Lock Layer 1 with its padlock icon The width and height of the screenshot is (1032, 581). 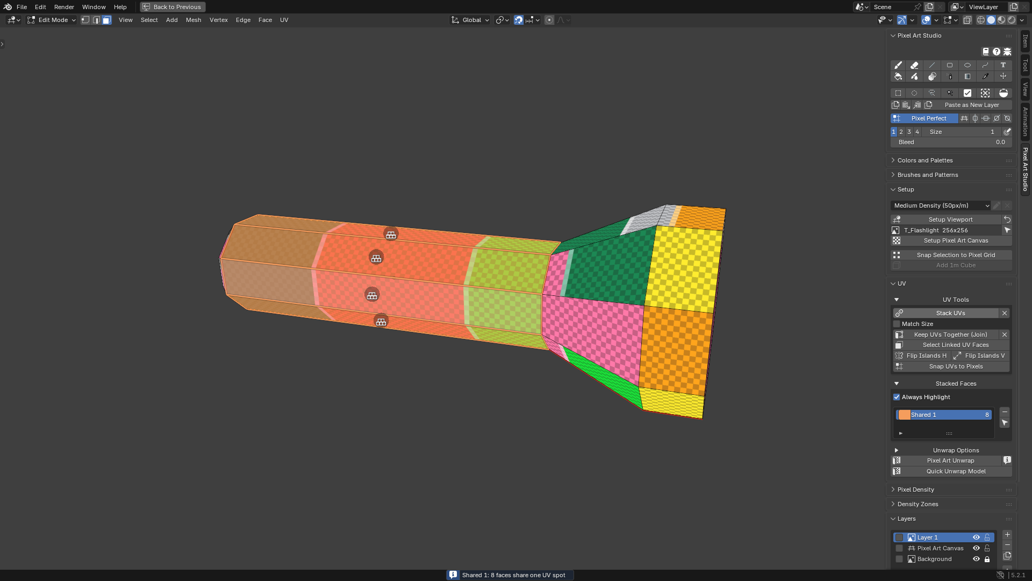click(x=987, y=537)
